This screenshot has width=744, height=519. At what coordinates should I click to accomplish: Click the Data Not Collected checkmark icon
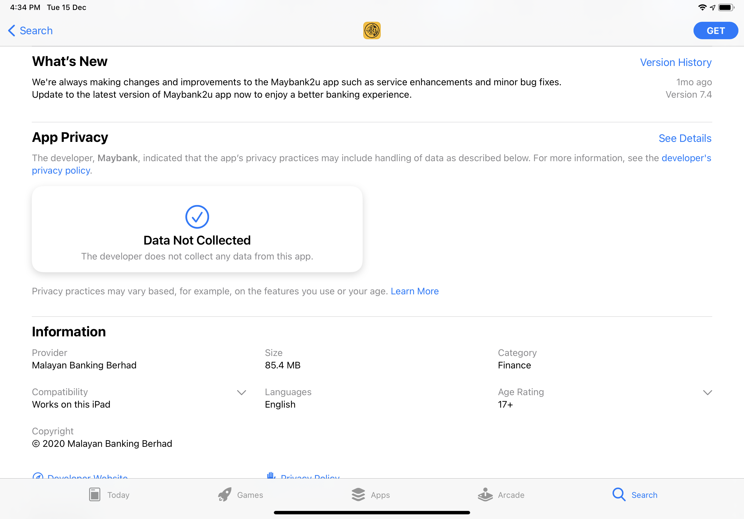pos(197,217)
